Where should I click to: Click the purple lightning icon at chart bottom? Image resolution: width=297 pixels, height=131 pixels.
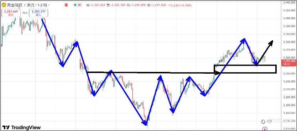(265, 129)
